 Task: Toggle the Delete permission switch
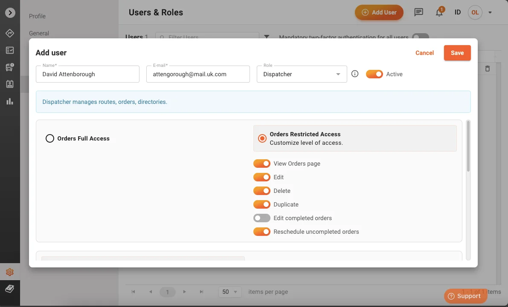click(262, 190)
